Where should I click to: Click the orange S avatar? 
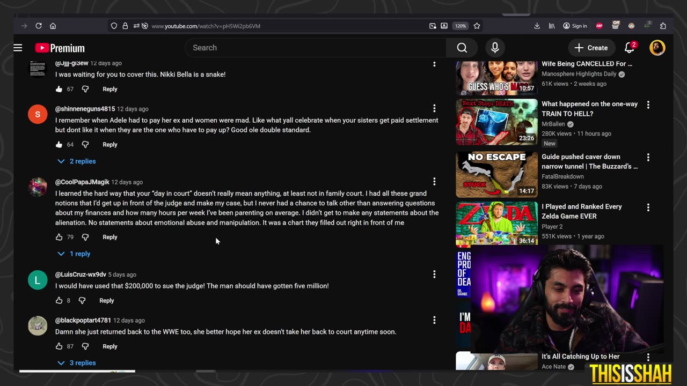click(x=38, y=114)
